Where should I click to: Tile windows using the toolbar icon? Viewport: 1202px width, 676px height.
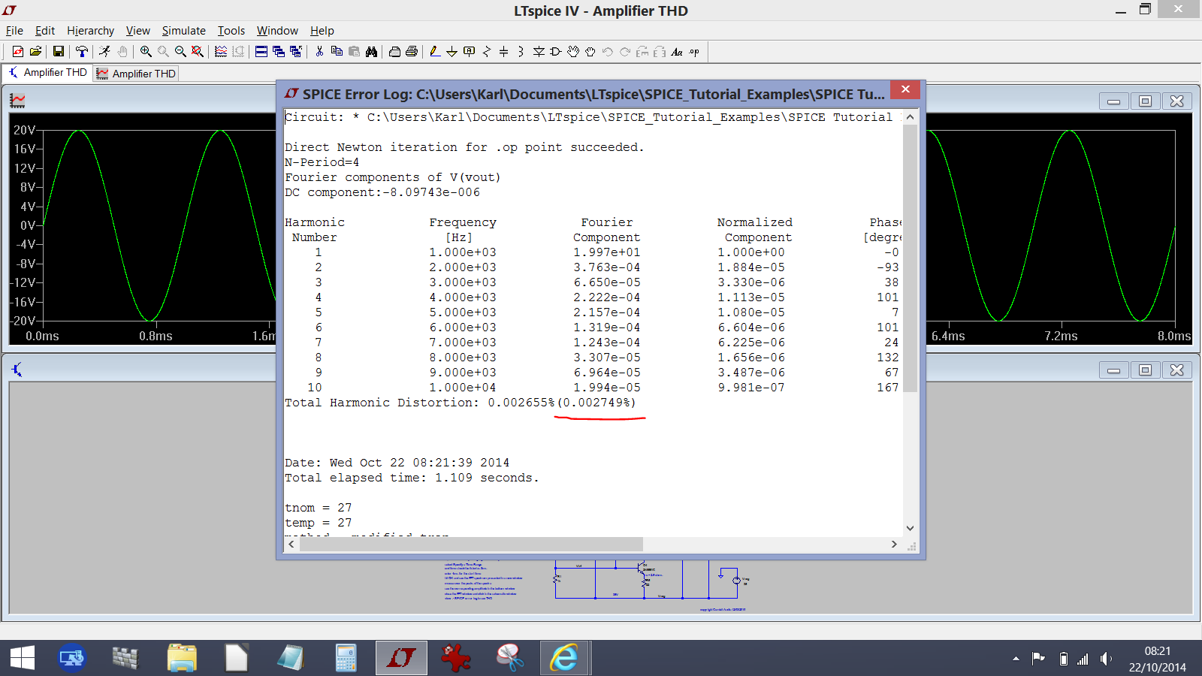tap(261, 51)
